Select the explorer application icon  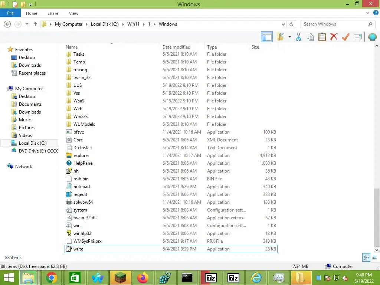pyautogui.click(x=69, y=155)
